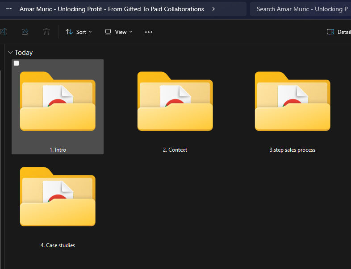Click the Rename icon in the toolbar
Image resolution: width=351 pixels, height=269 pixels.
pyautogui.click(x=4, y=32)
